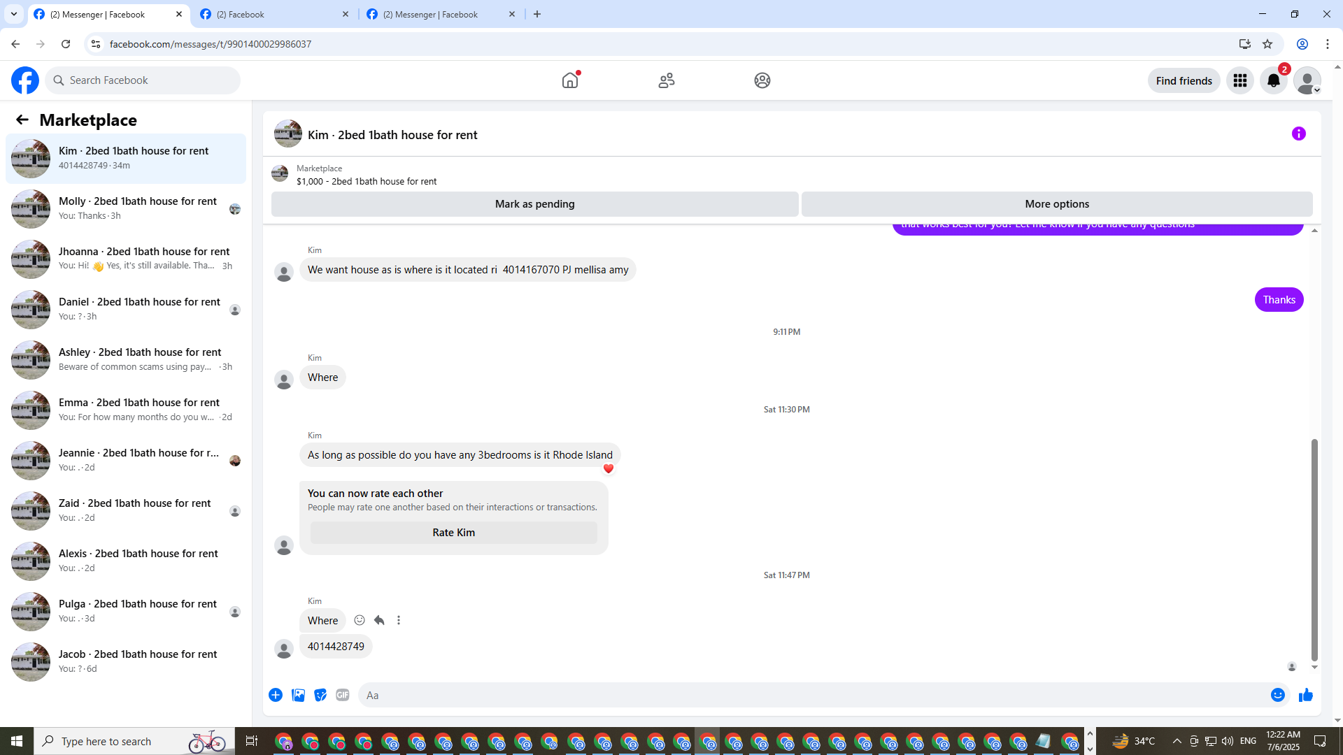Open the more actions plus icon
This screenshot has height=755, width=1343.
(x=276, y=695)
